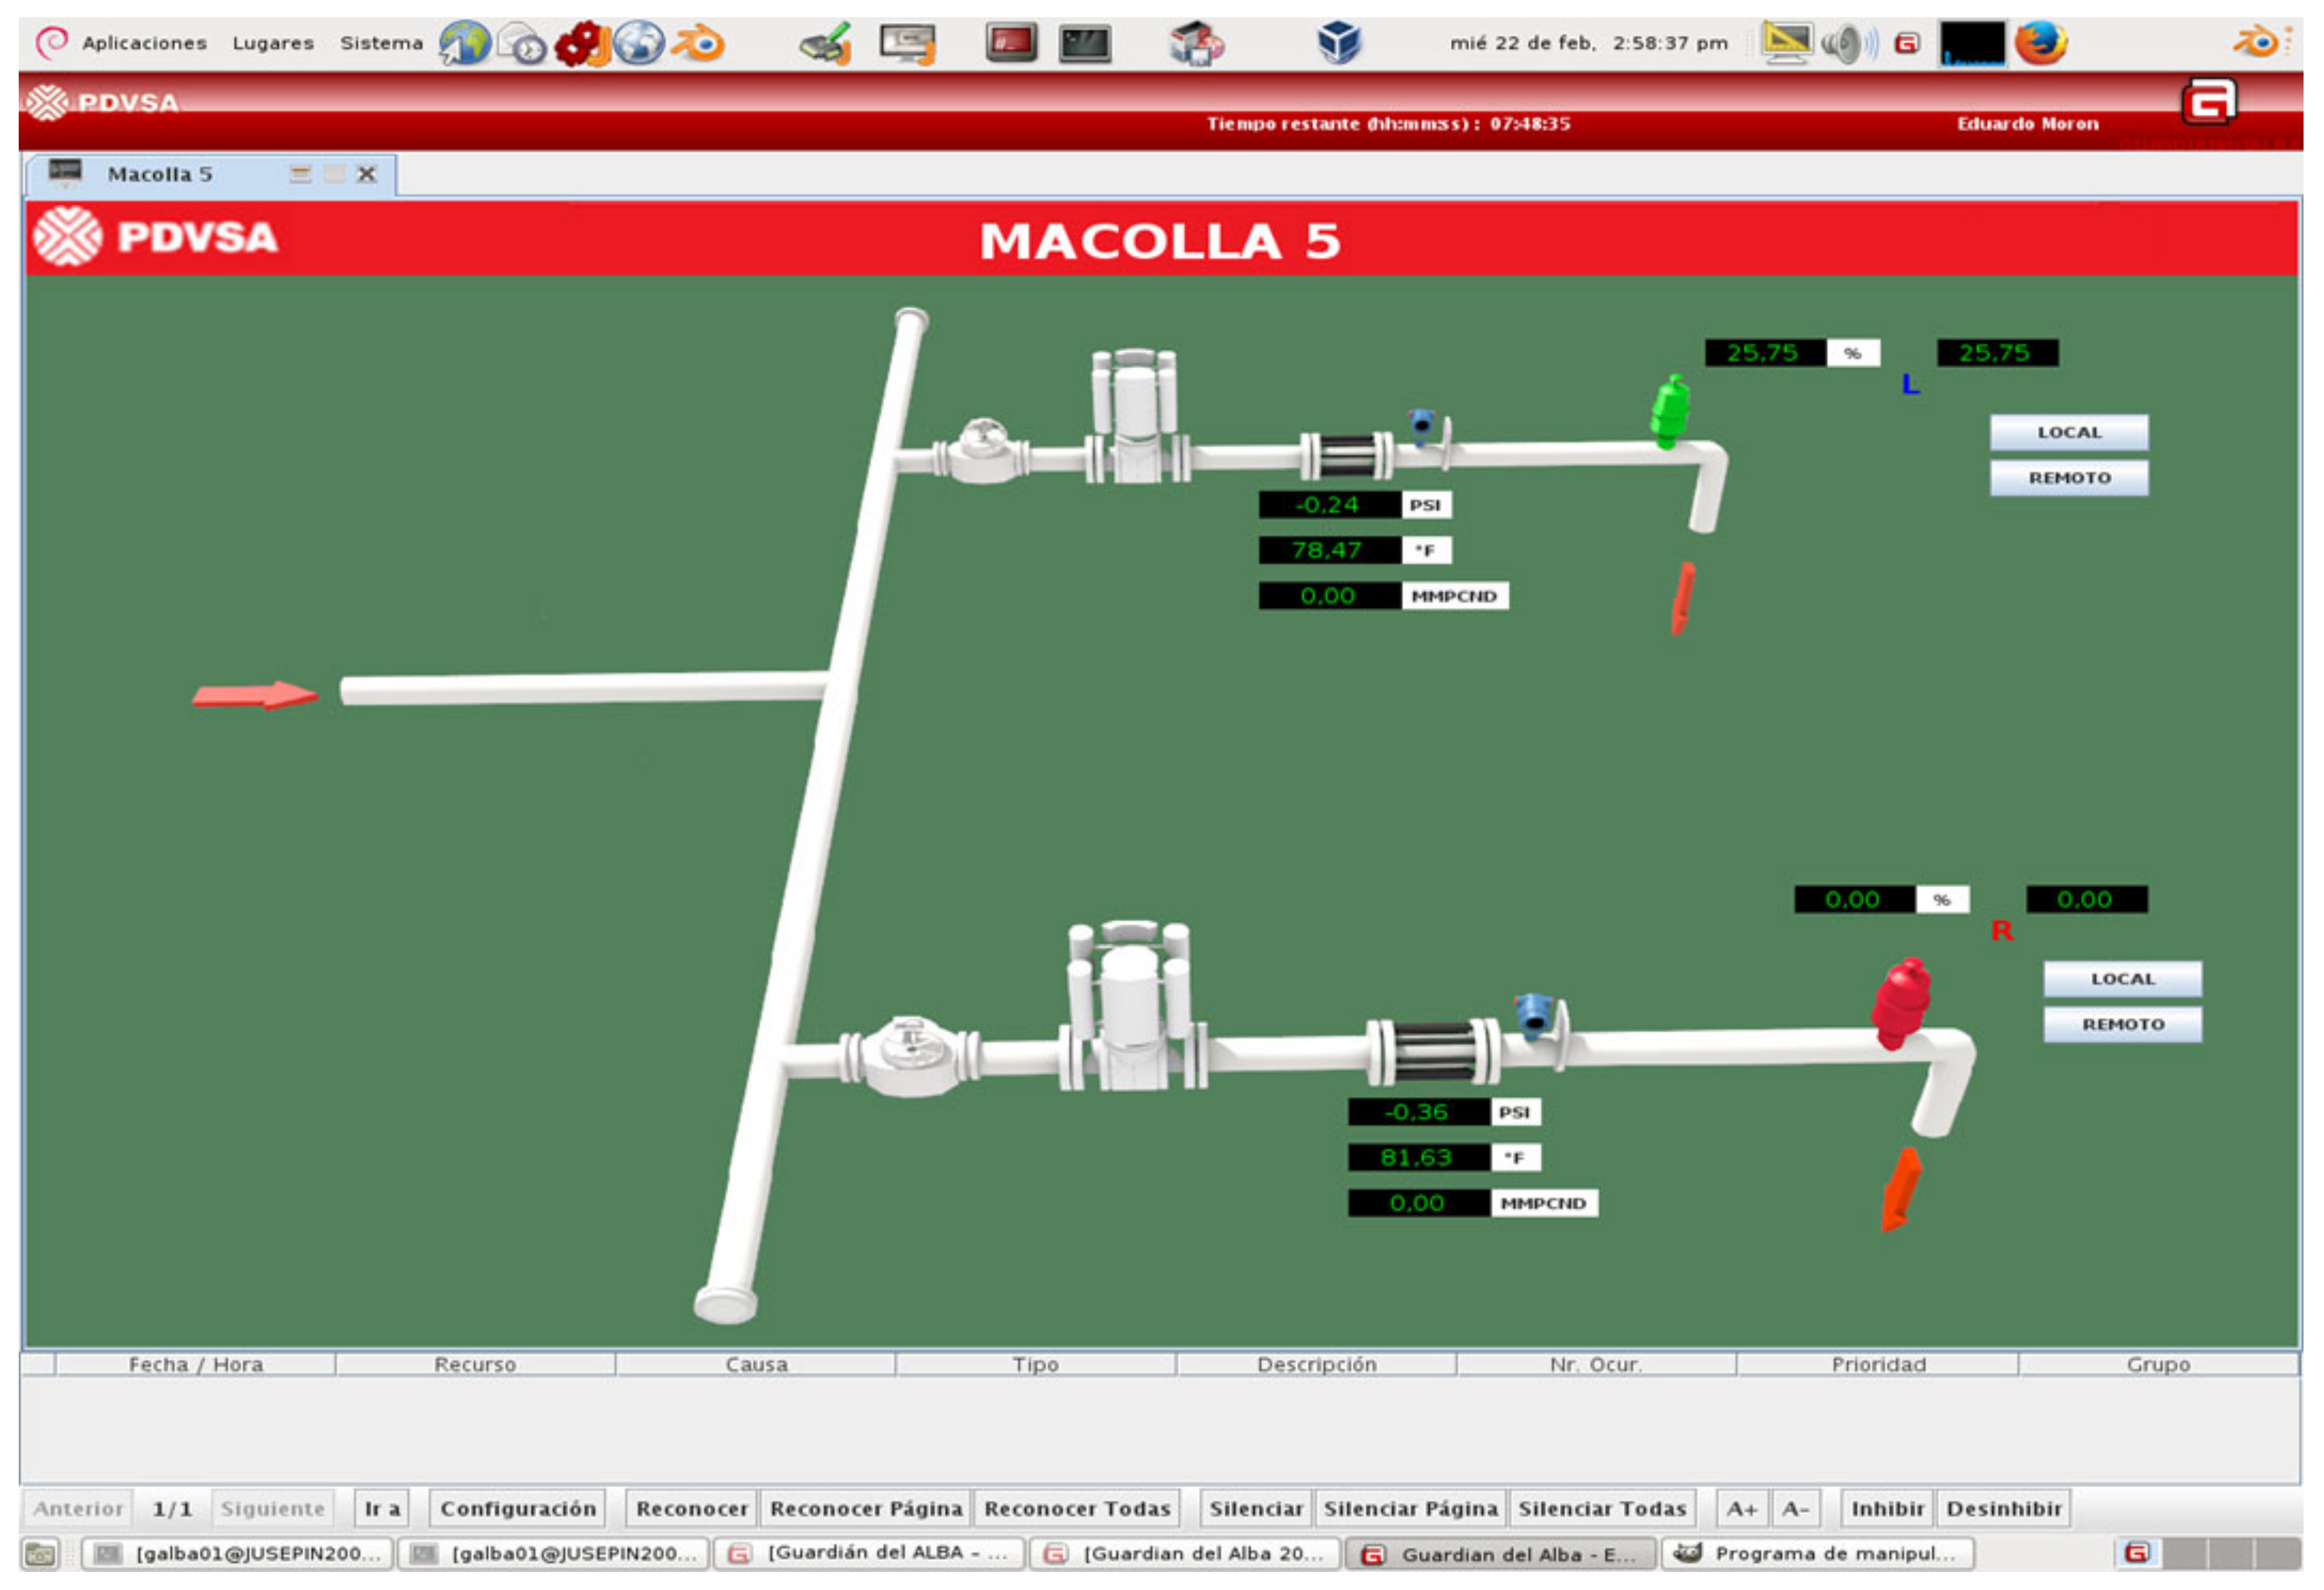Select the Macolla 5 tab

point(160,174)
